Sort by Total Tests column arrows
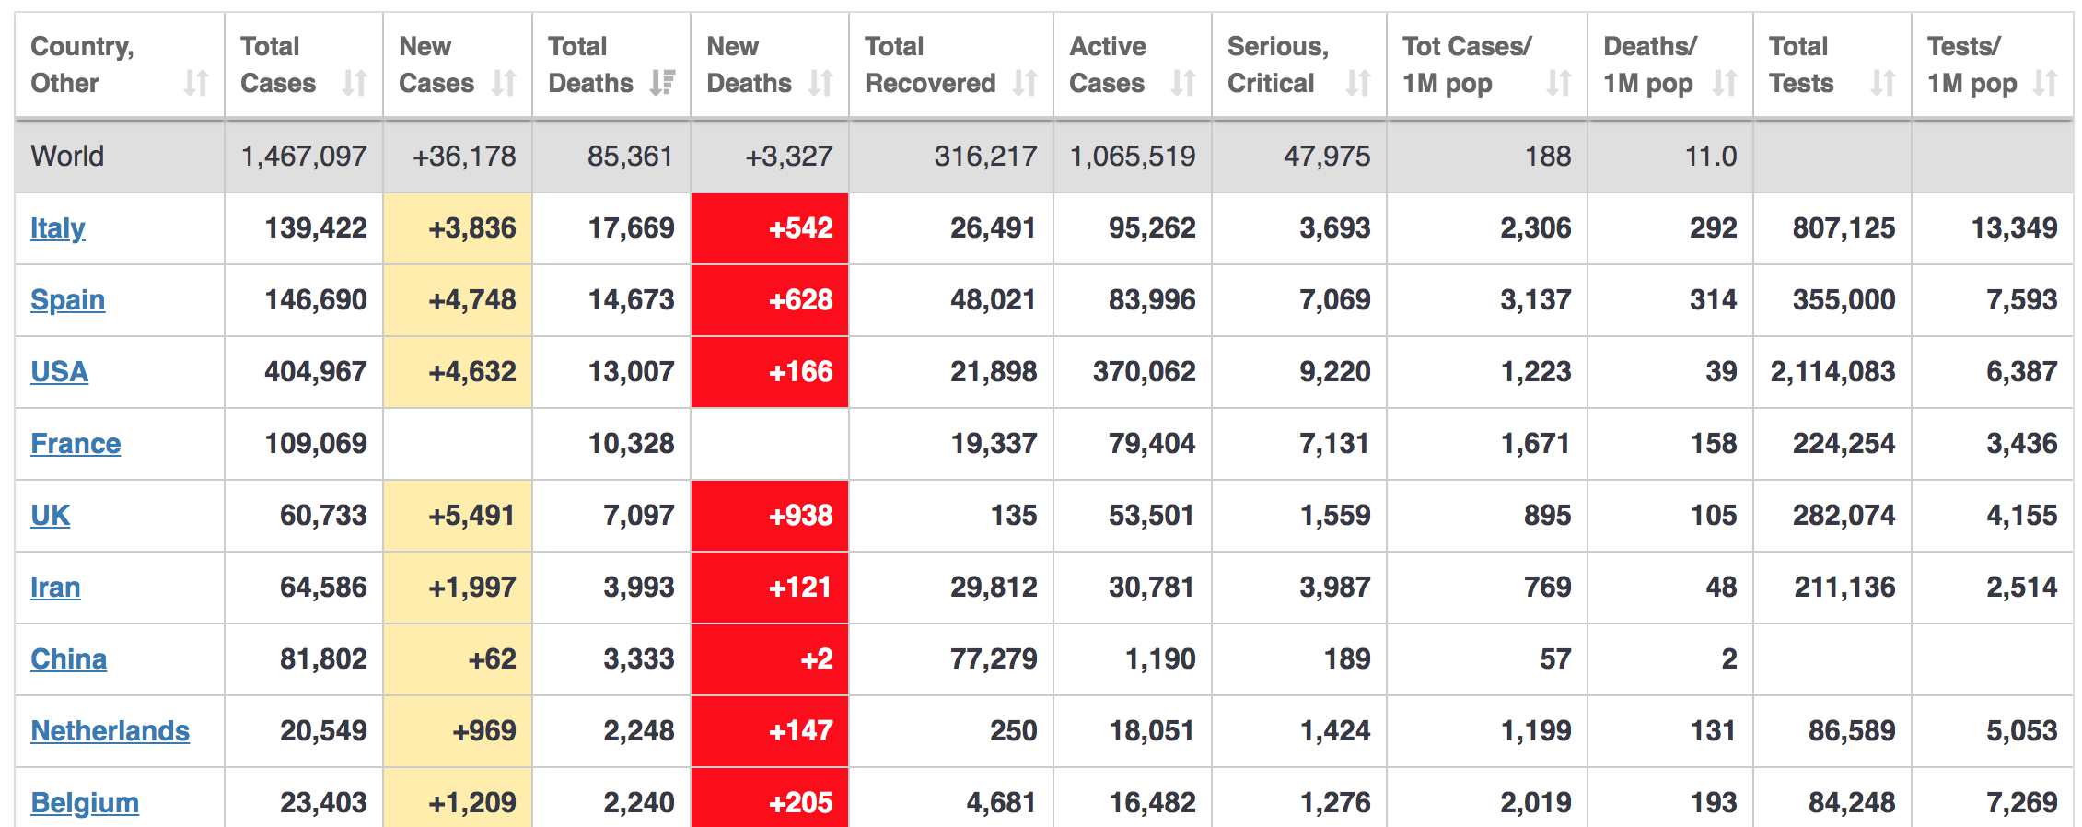2082x827 pixels. coord(1883,83)
